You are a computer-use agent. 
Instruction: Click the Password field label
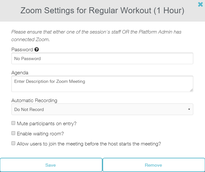click(x=22, y=50)
